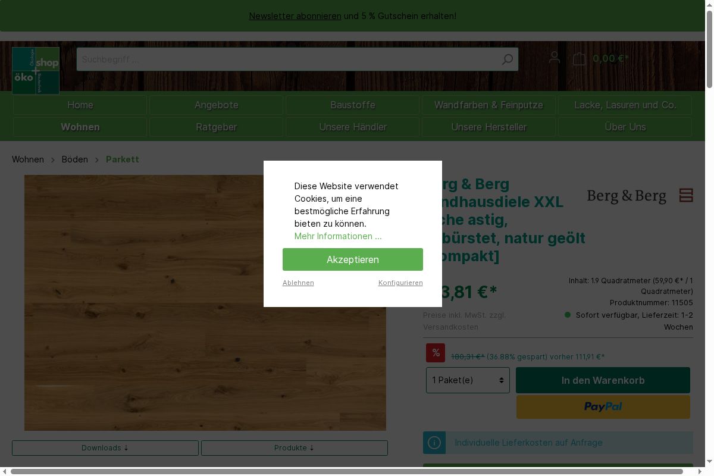Open the package quantity dropdown

pos(468,380)
